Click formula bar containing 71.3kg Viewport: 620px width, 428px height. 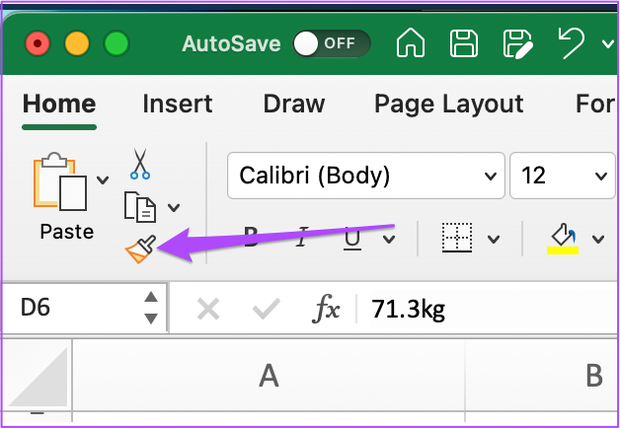pyautogui.click(x=487, y=309)
